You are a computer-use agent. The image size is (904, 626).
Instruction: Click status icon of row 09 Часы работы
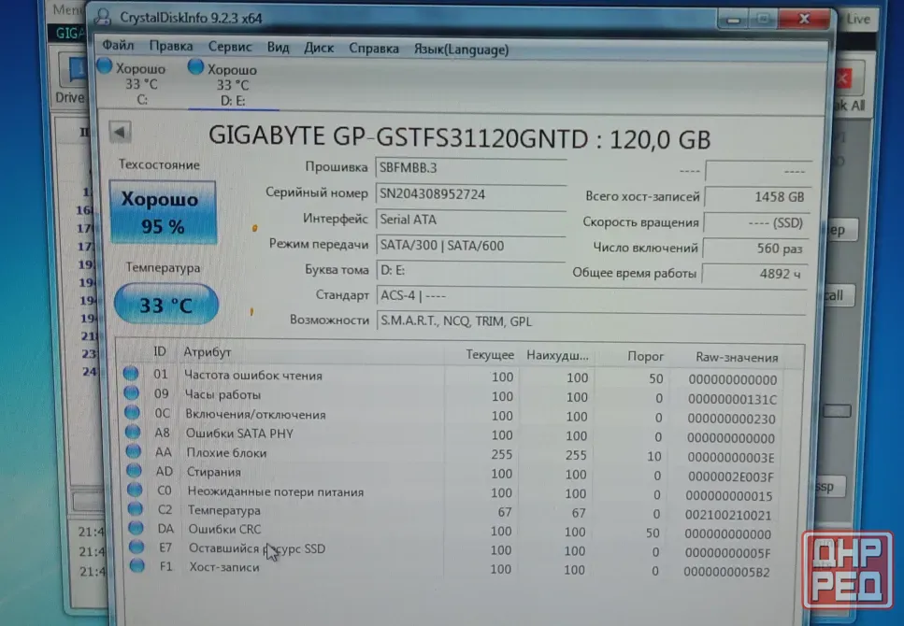132,393
